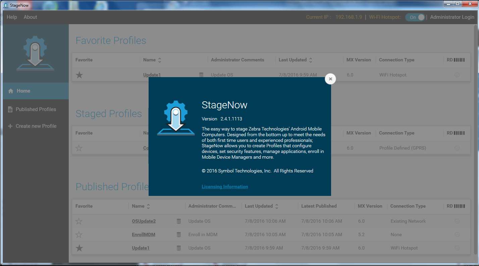Click Latest Published column header

tap(319, 206)
